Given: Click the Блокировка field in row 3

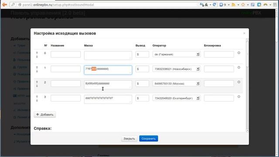Looking at the screenshot, I should pyautogui.click(x=219, y=98).
